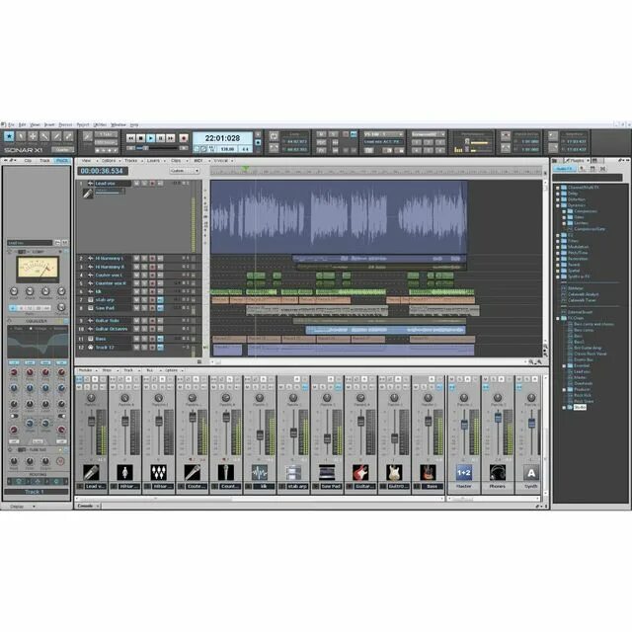Mute the Bass track
632x632 pixels.
(136, 339)
